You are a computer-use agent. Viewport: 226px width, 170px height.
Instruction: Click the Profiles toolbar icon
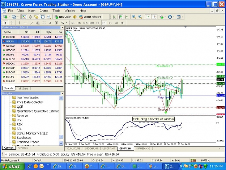14,17
